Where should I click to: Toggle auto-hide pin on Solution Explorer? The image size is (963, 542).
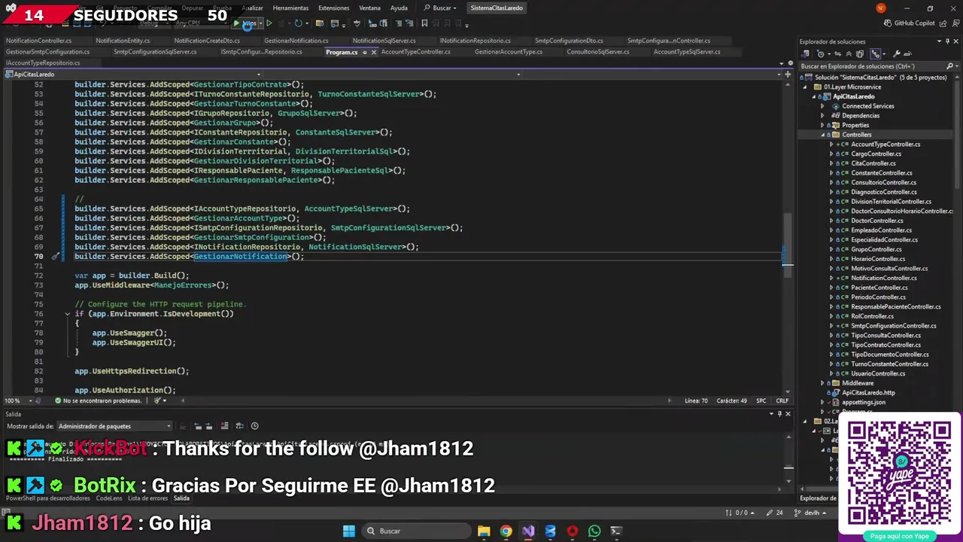click(x=947, y=41)
